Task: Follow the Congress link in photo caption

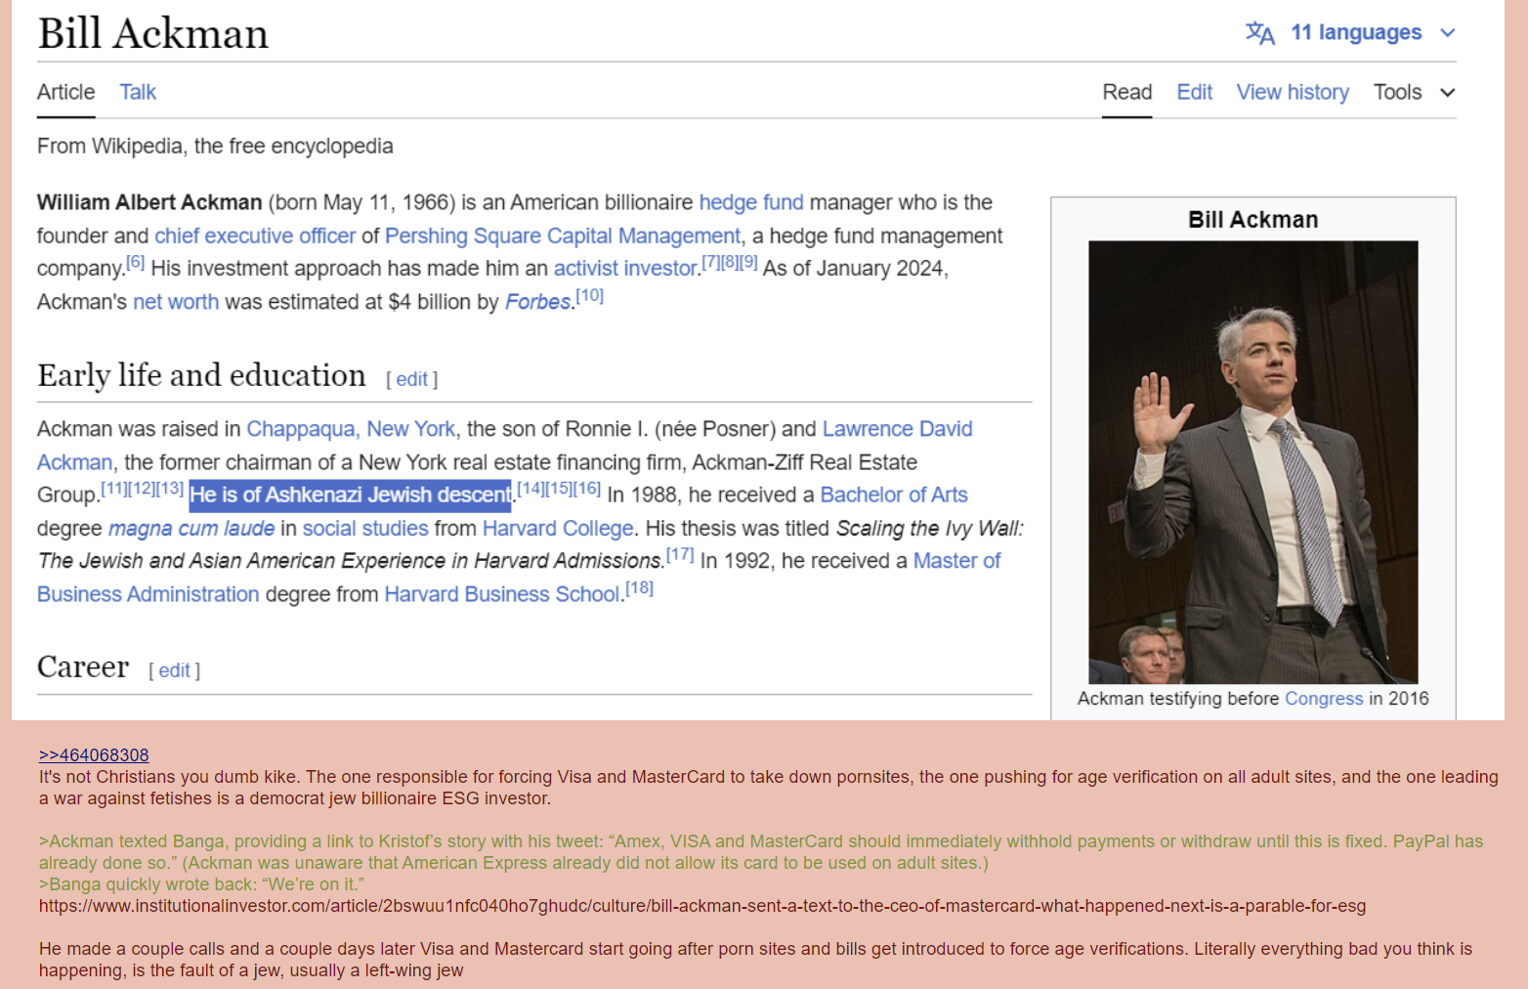Action: tap(1324, 699)
